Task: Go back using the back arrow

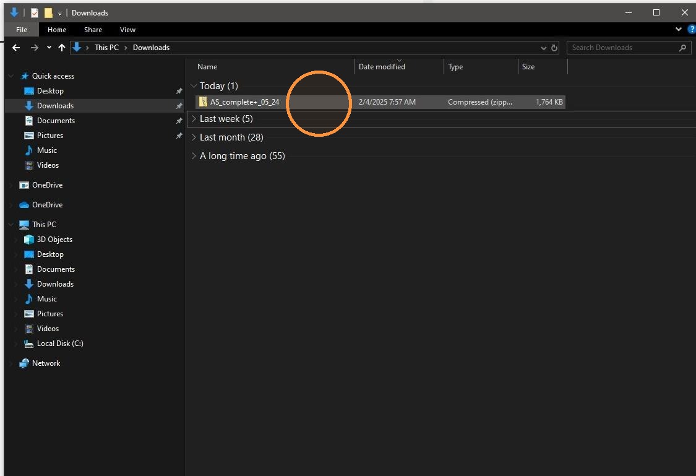Action: (x=17, y=48)
